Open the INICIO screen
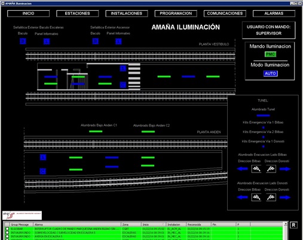 tap(28, 14)
